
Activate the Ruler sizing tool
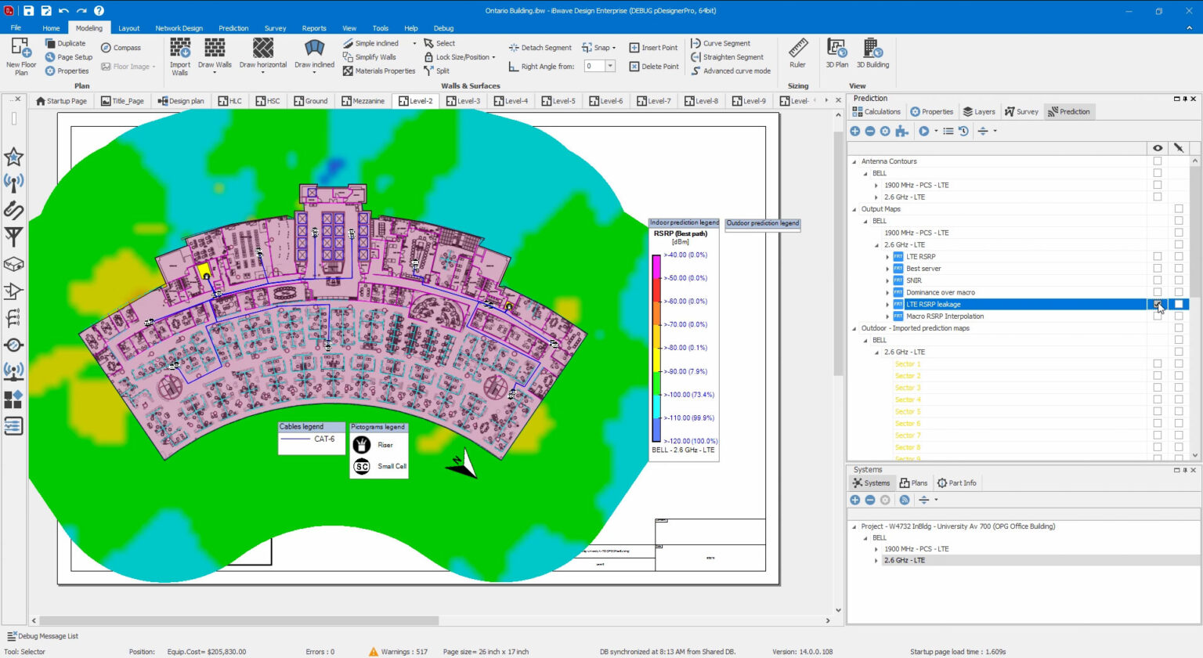click(797, 49)
